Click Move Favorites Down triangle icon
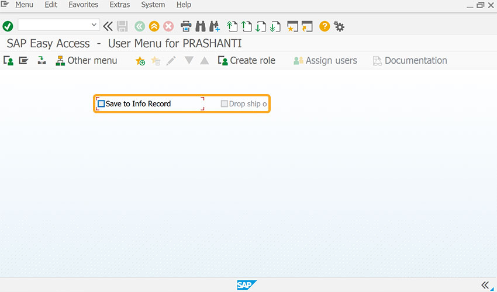Viewport: 497px width, 292px height. 189,60
